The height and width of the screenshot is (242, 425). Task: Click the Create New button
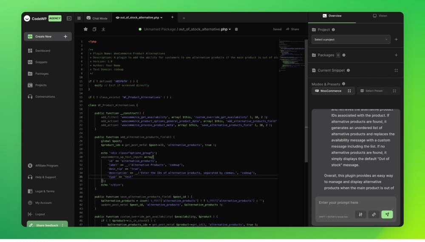[48, 37]
